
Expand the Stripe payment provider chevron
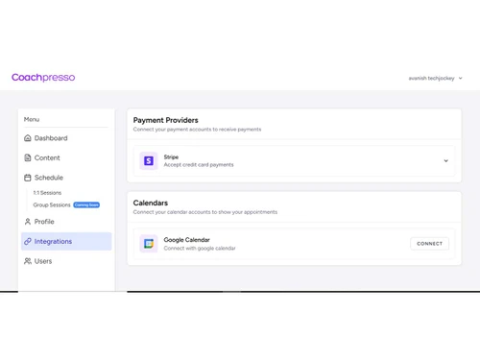(x=445, y=160)
